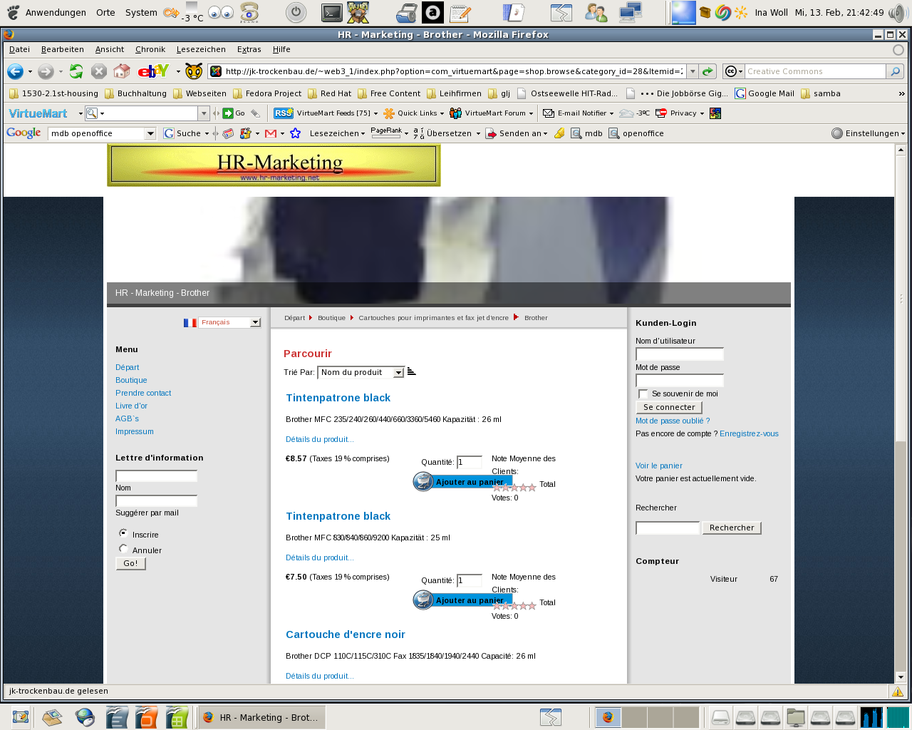Viewport: 912px width, 730px height.
Task: Click the highlighter icon in Google toolbar
Action: tap(559, 133)
